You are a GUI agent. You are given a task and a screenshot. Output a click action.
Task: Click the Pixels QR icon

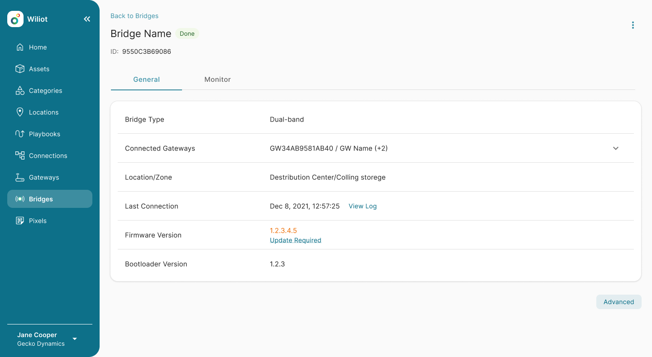tap(20, 221)
